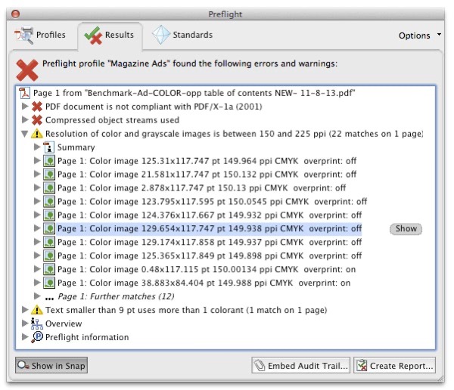Select the Page 1: Further matches (12) row
This screenshot has height=390, width=454.
(116, 296)
